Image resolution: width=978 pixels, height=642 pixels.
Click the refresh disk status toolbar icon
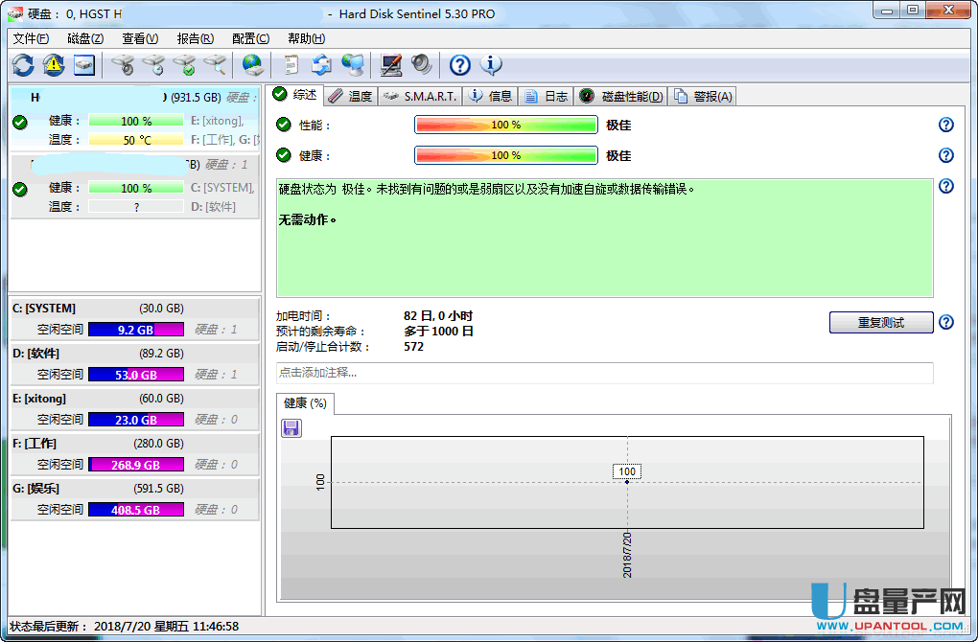tap(23, 65)
